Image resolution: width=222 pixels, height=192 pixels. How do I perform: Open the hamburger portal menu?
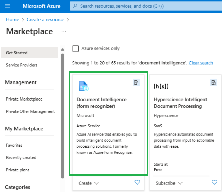pos(7,6)
